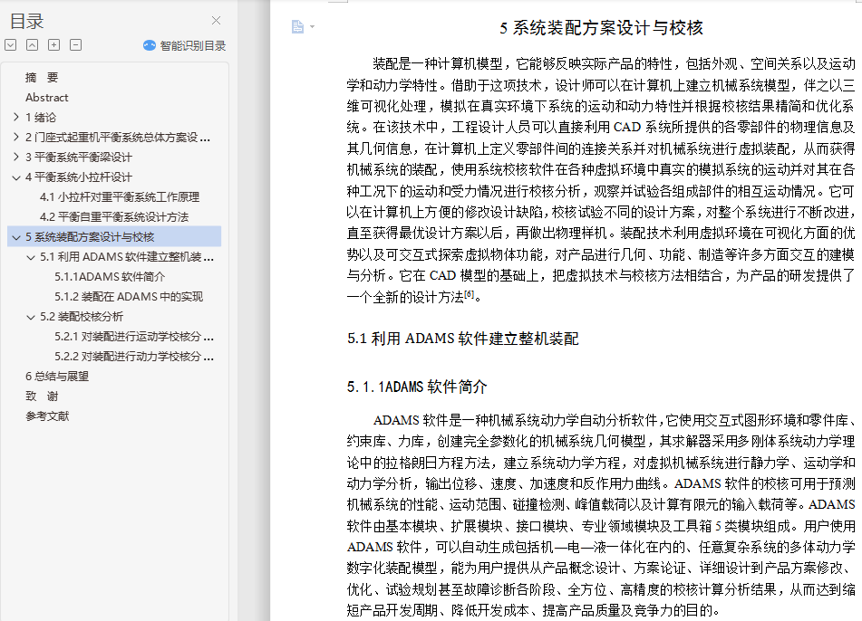862x621 pixels.
Task: Go to 5.2.1 对装配进行运动学校核分 entry
Action: (134, 336)
